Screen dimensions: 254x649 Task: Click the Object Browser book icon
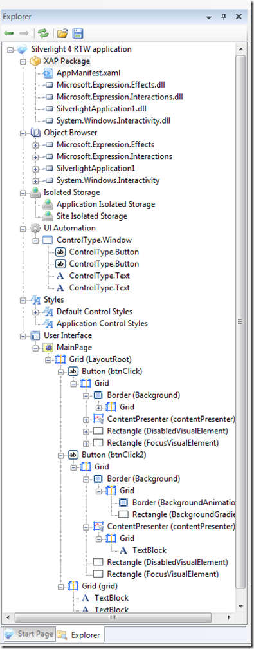(x=36, y=133)
